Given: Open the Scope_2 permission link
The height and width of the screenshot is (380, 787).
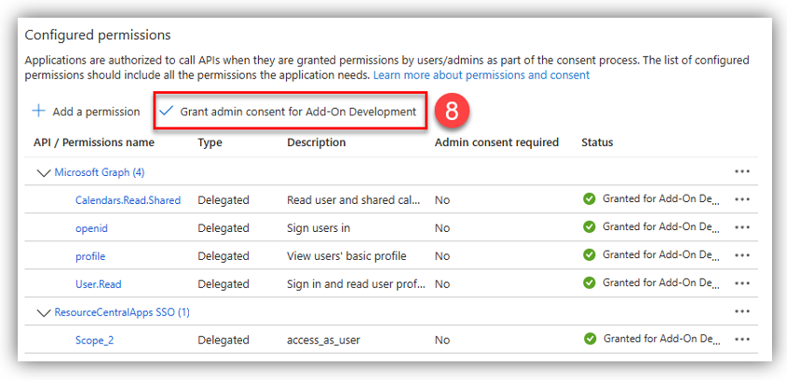Looking at the screenshot, I should (x=94, y=340).
